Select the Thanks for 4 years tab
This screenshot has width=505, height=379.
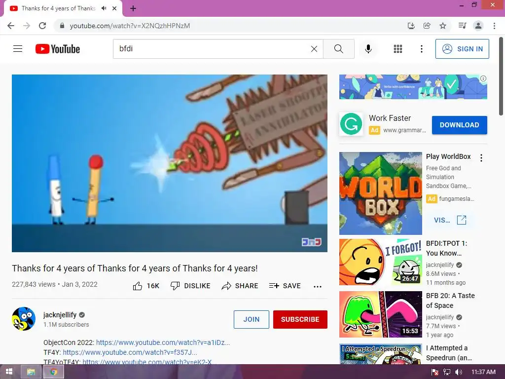(58, 8)
